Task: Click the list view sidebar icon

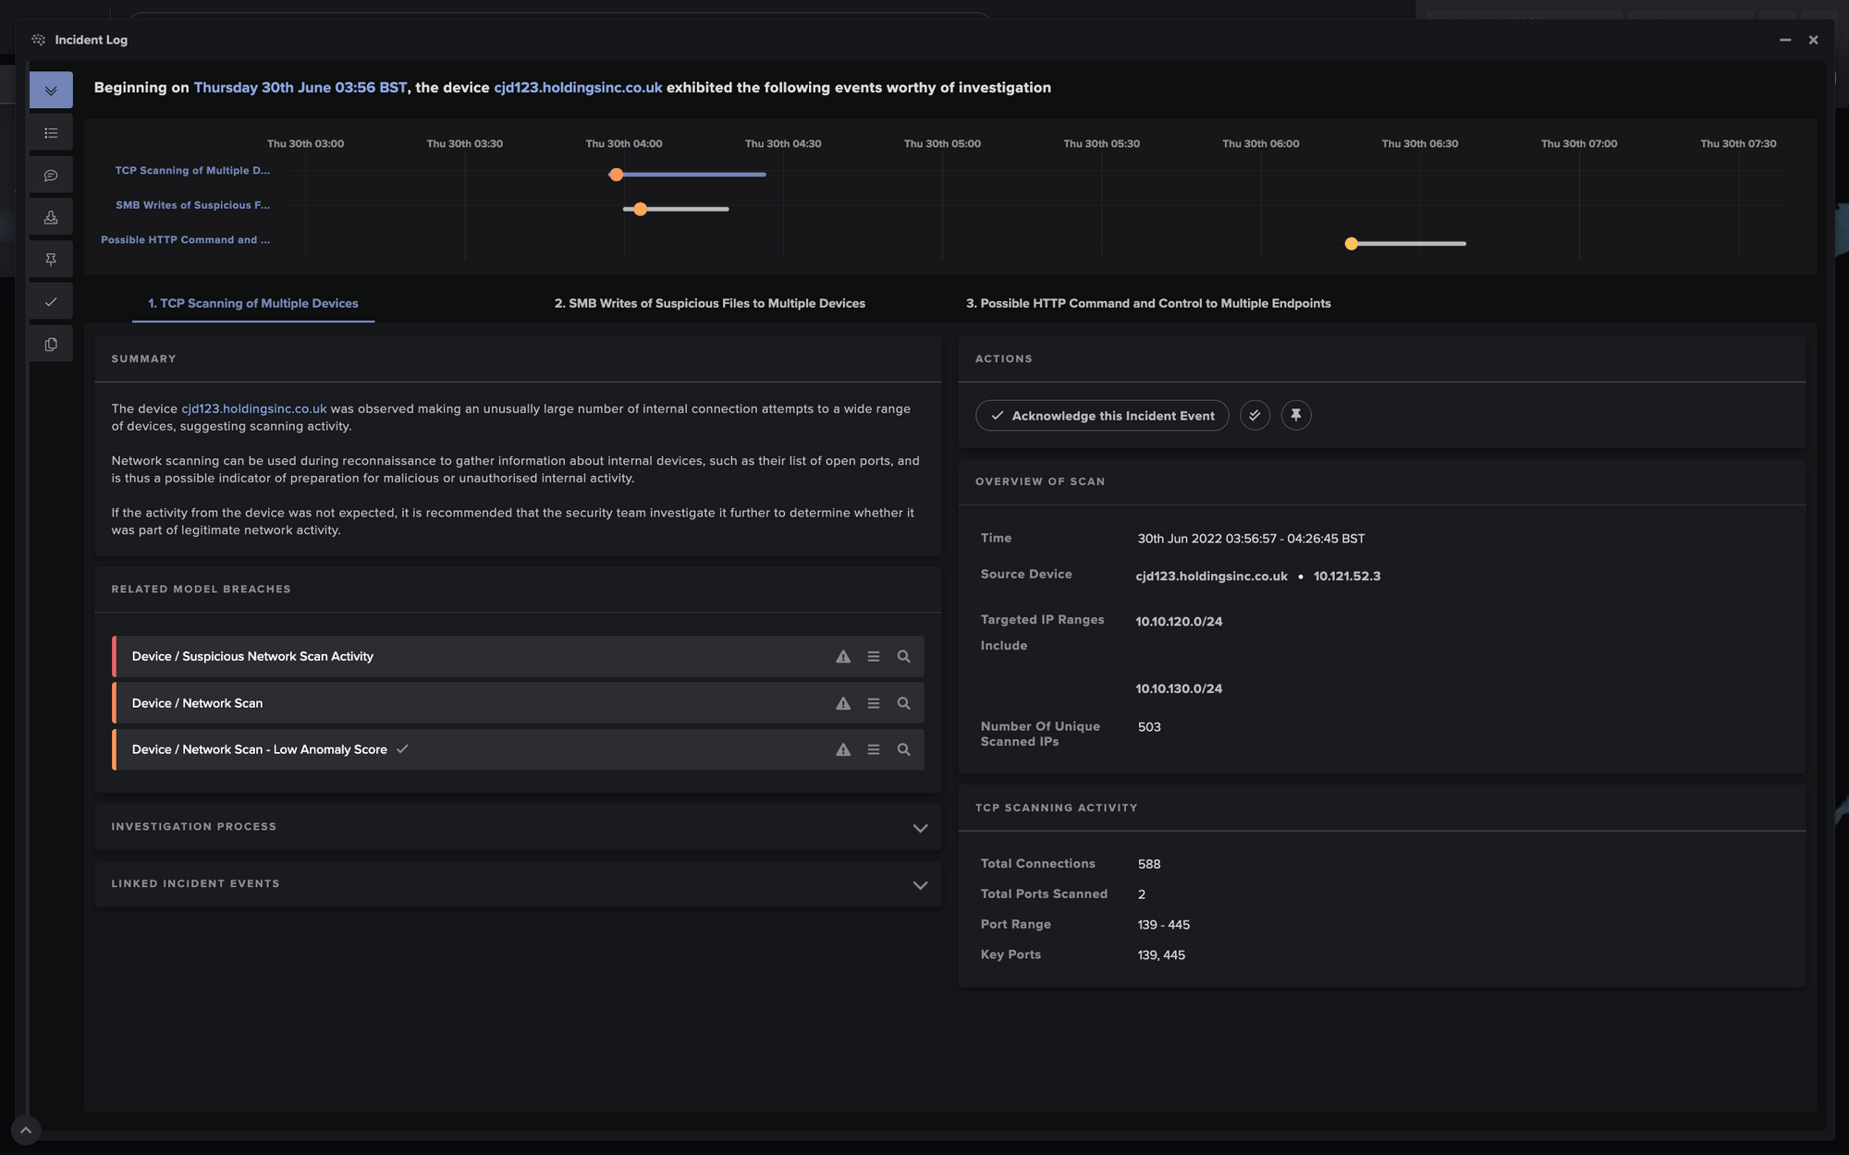Action: pos(51,133)
